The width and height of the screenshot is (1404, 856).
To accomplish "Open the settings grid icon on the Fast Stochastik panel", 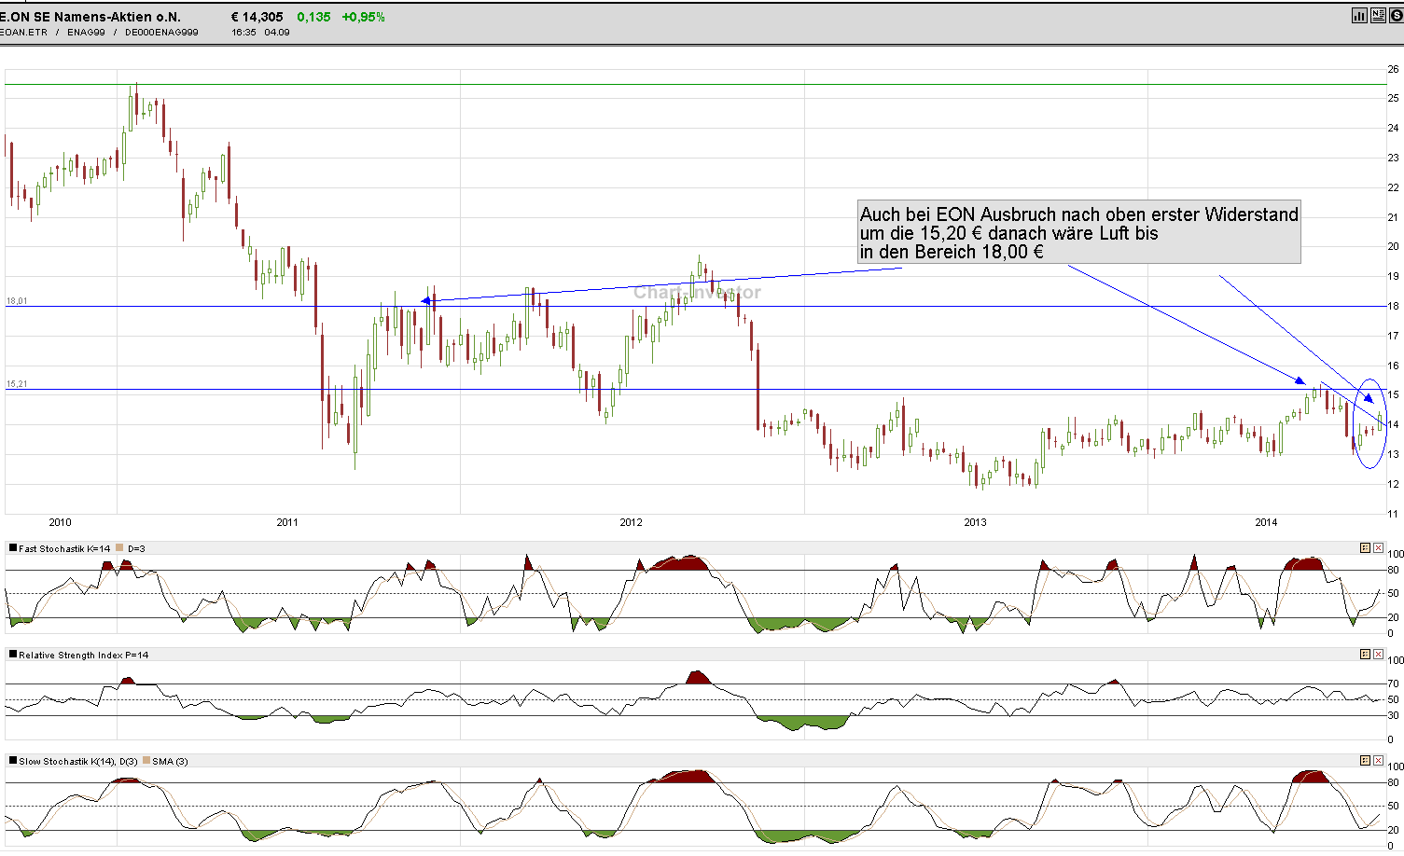I will click(1366, 548).
